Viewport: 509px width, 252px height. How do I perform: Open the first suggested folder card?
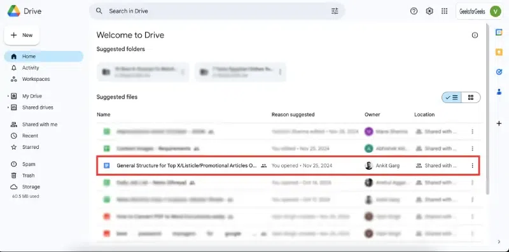pos(143,72)
